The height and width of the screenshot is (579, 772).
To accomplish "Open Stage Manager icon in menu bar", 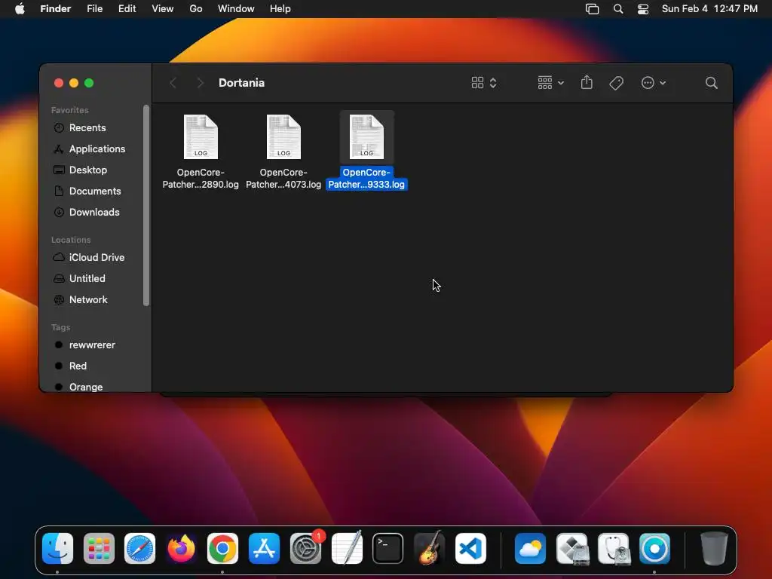I will (593, 9).
